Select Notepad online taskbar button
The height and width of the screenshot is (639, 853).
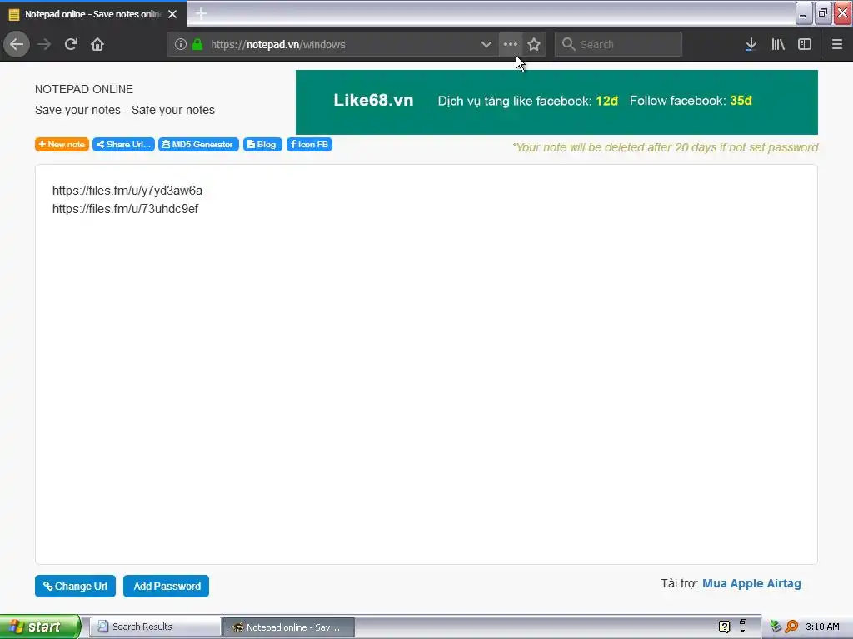288,627
